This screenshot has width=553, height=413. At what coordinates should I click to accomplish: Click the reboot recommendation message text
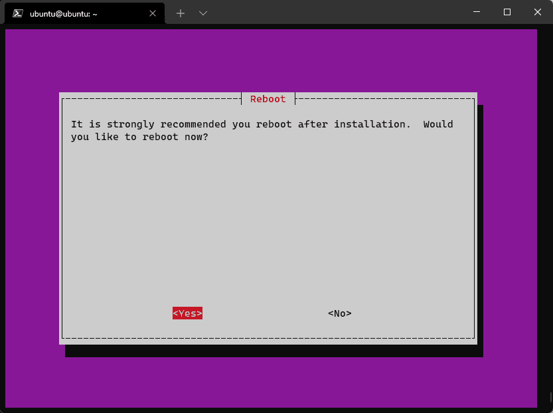(262, 131)
